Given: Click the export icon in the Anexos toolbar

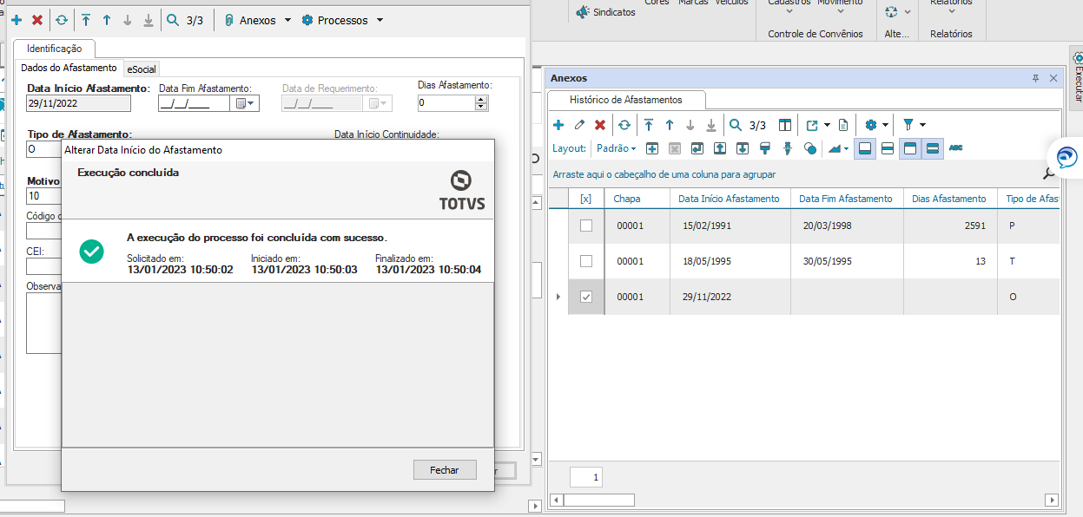Looking at the screenshot, I should 812,125.
